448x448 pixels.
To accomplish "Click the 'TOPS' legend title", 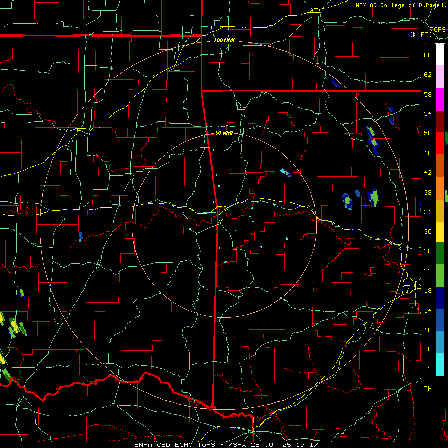I will point(438,29).
